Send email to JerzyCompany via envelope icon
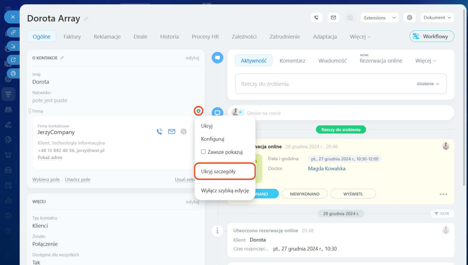 (171, 132)
